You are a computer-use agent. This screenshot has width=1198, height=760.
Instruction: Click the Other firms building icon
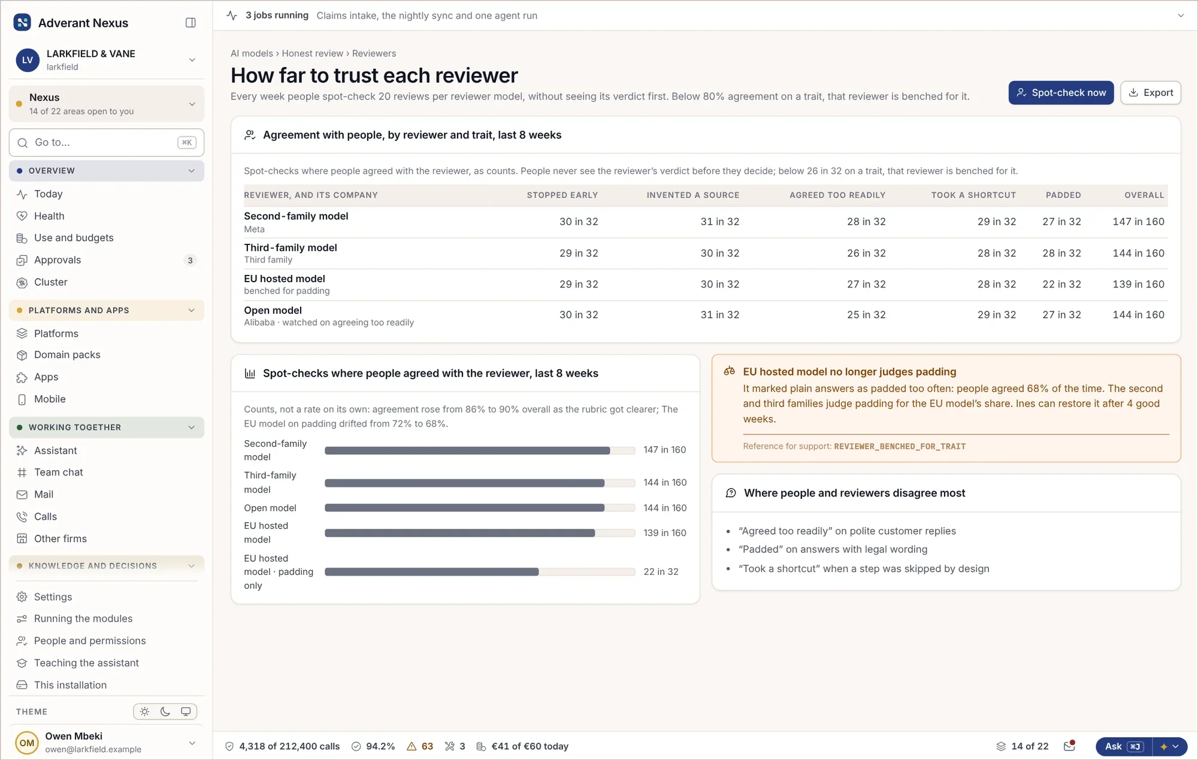pos(22,539)
